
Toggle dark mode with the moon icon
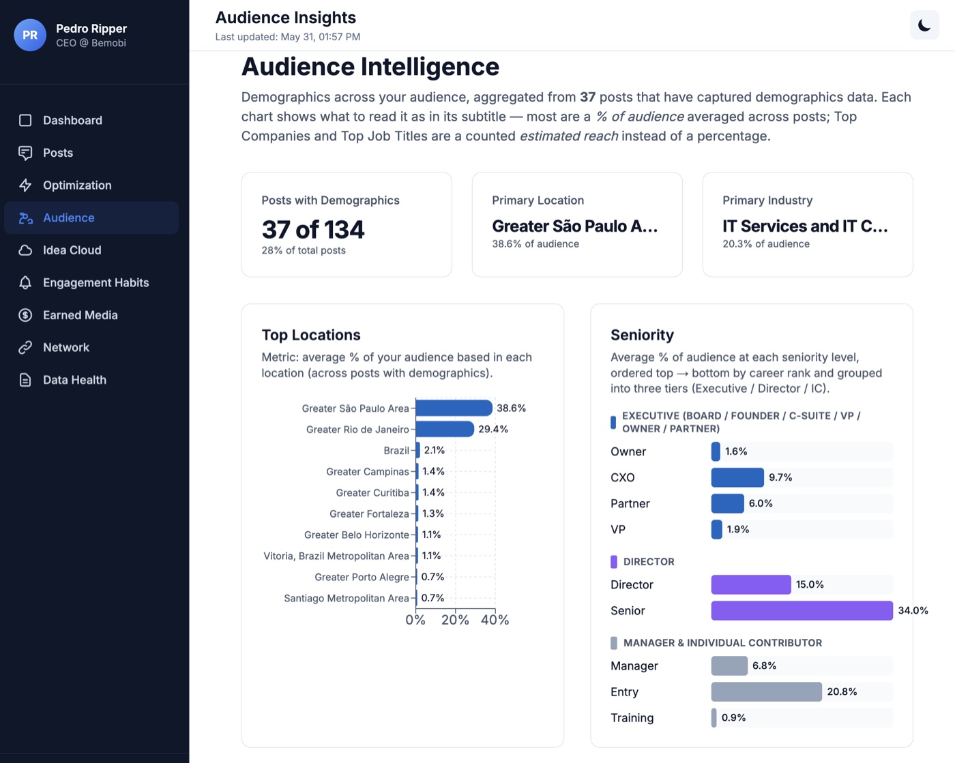(x=924, y=25)
